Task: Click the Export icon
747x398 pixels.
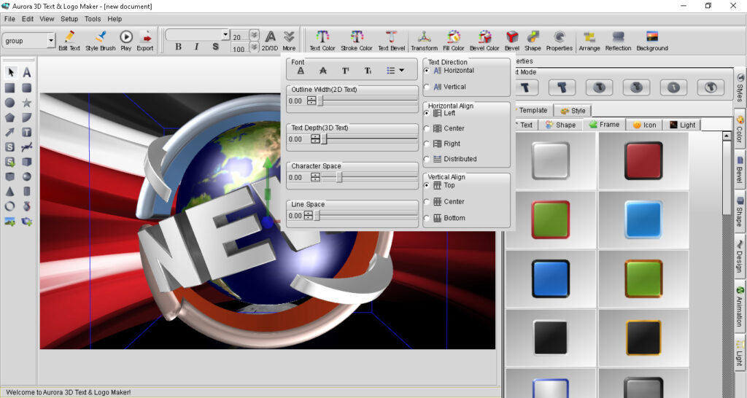Action: (x=145, y=41)
